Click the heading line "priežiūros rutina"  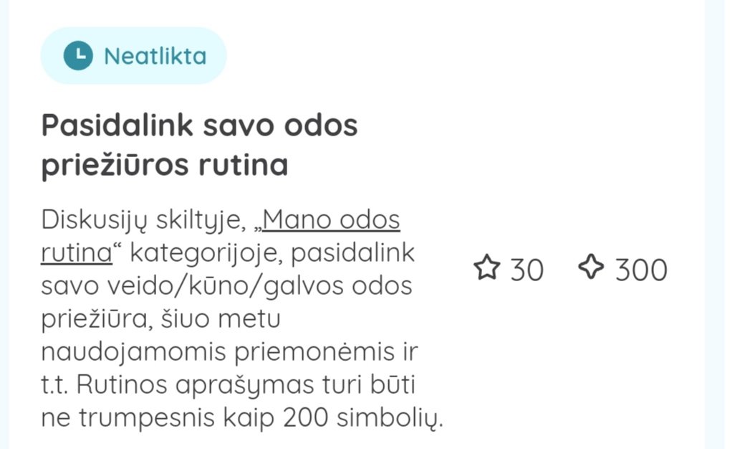click(x=165, y=164)
